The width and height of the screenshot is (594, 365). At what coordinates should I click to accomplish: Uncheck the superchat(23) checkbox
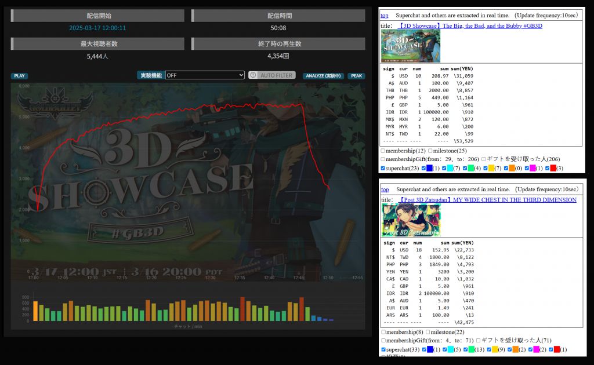tap(383, 169)
